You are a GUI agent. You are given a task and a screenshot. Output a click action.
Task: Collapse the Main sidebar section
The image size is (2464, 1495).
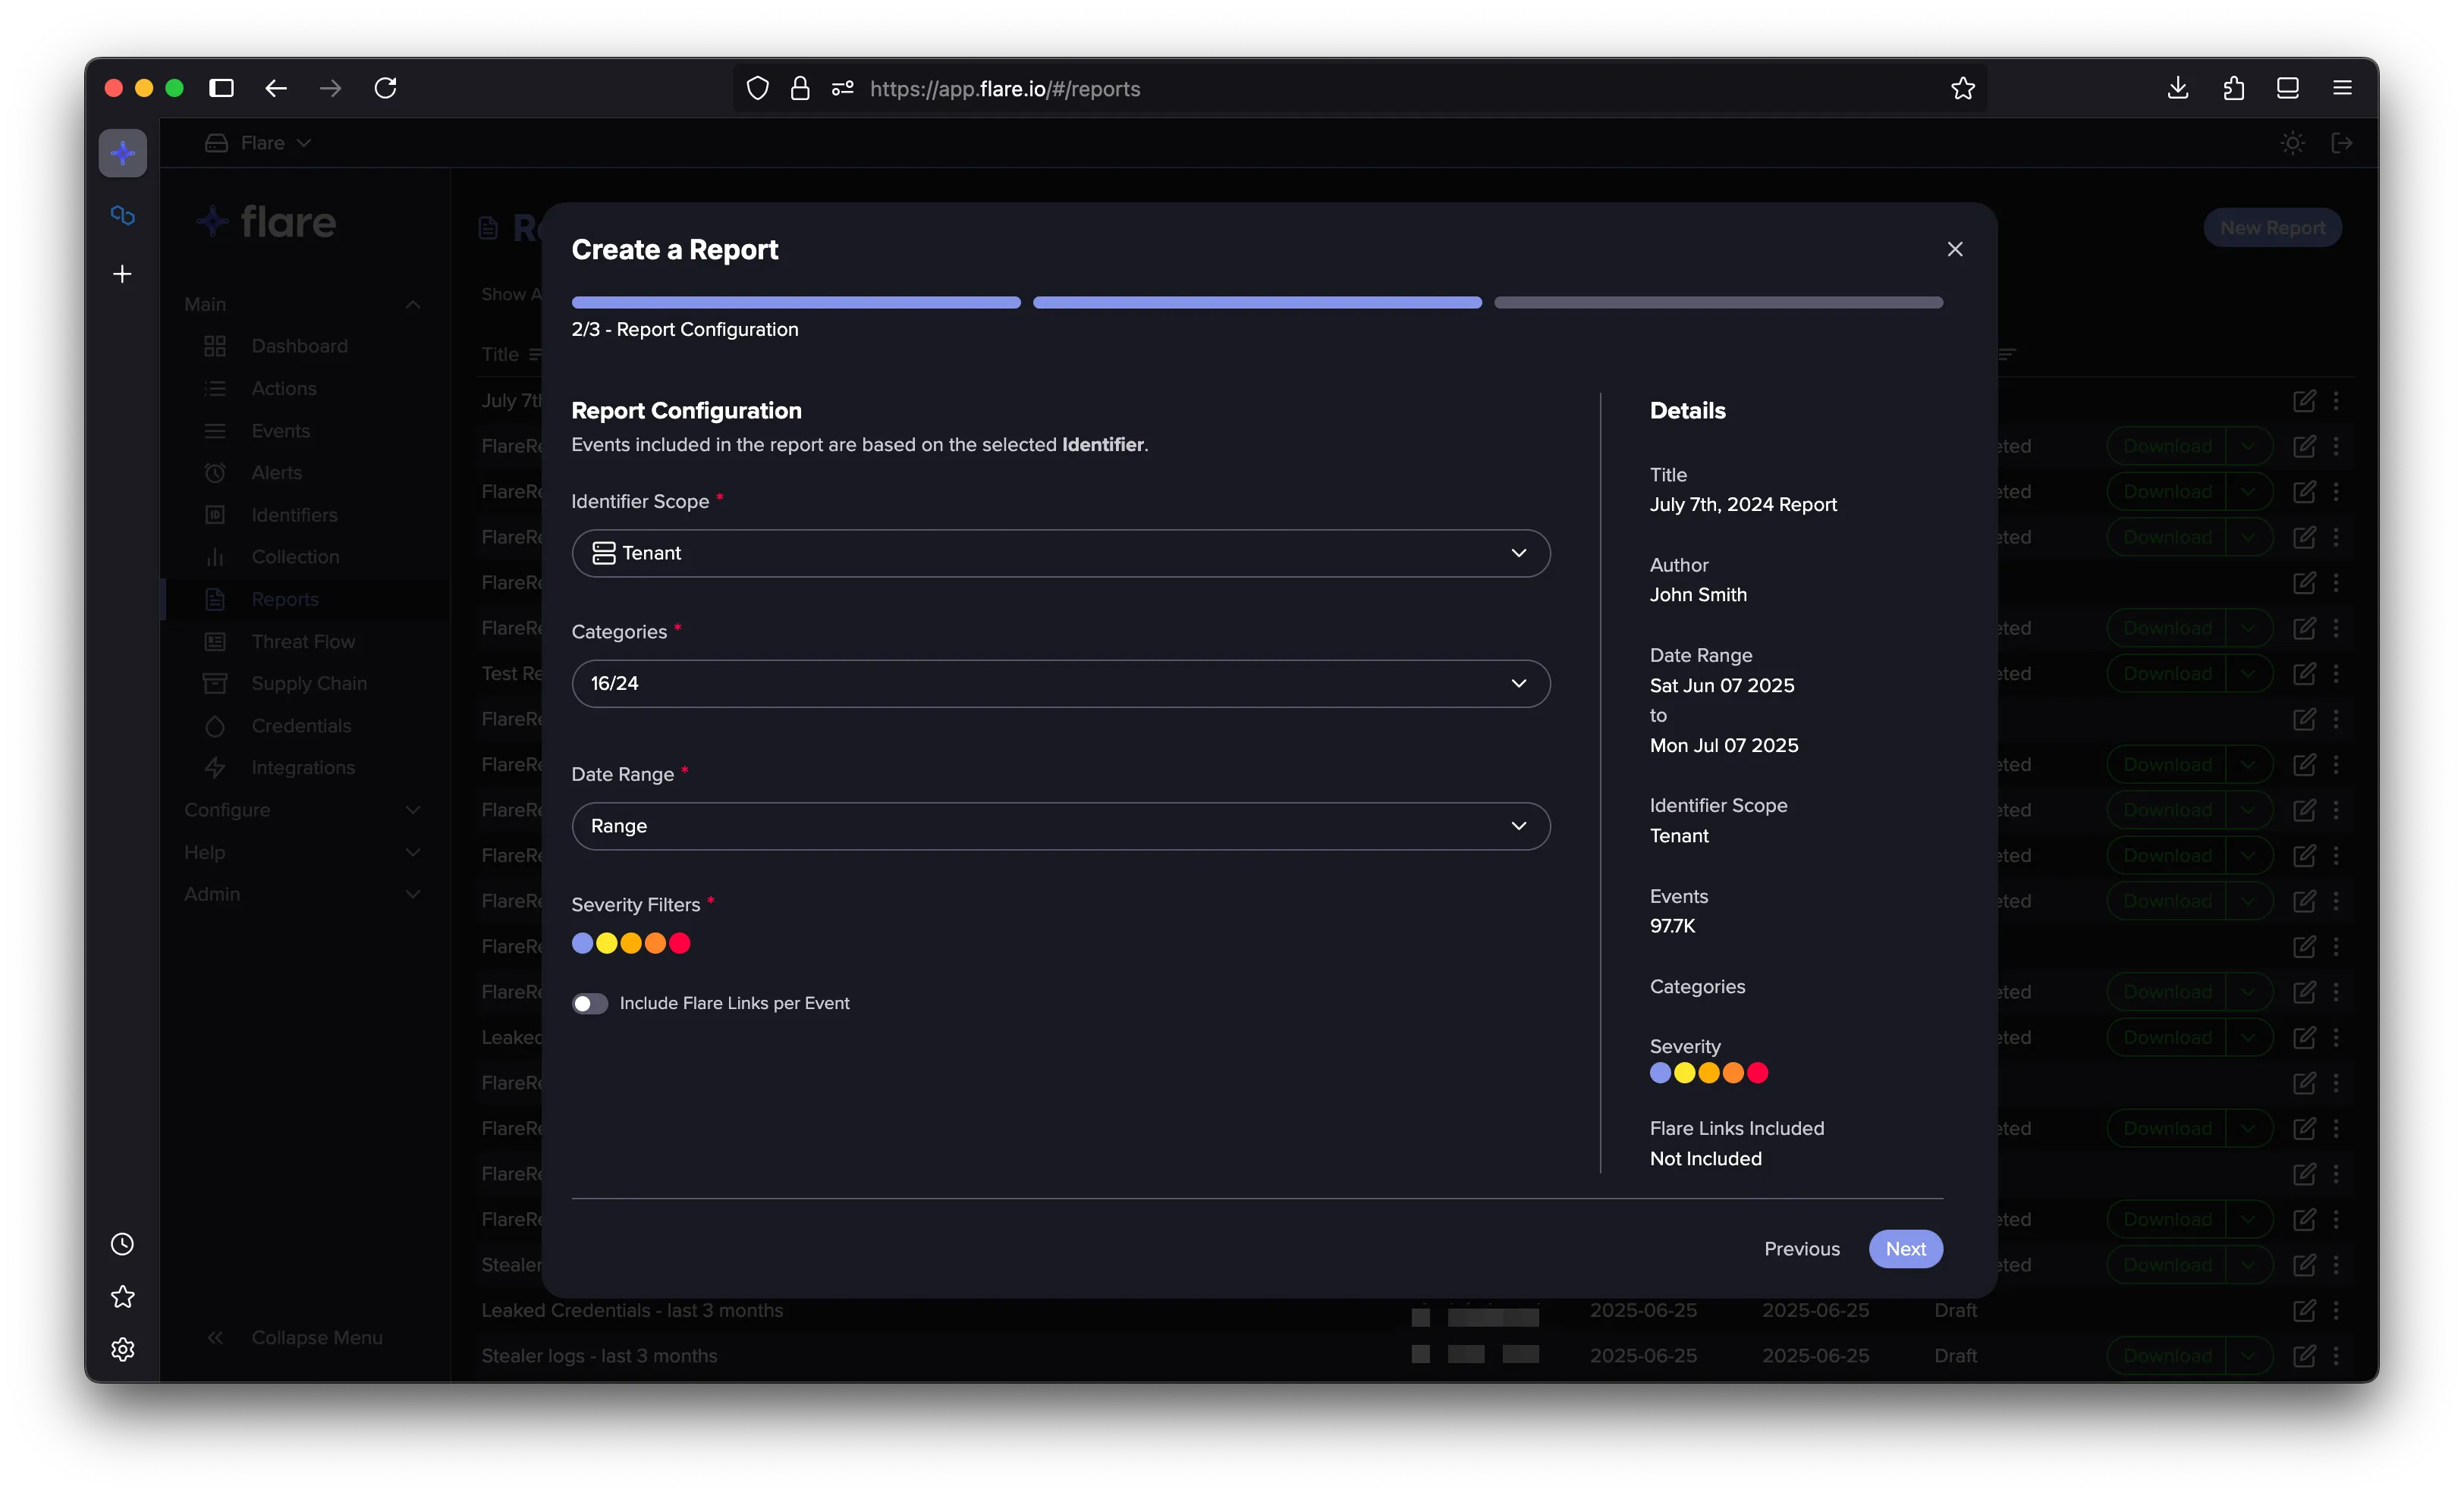[x=302, y=304]
